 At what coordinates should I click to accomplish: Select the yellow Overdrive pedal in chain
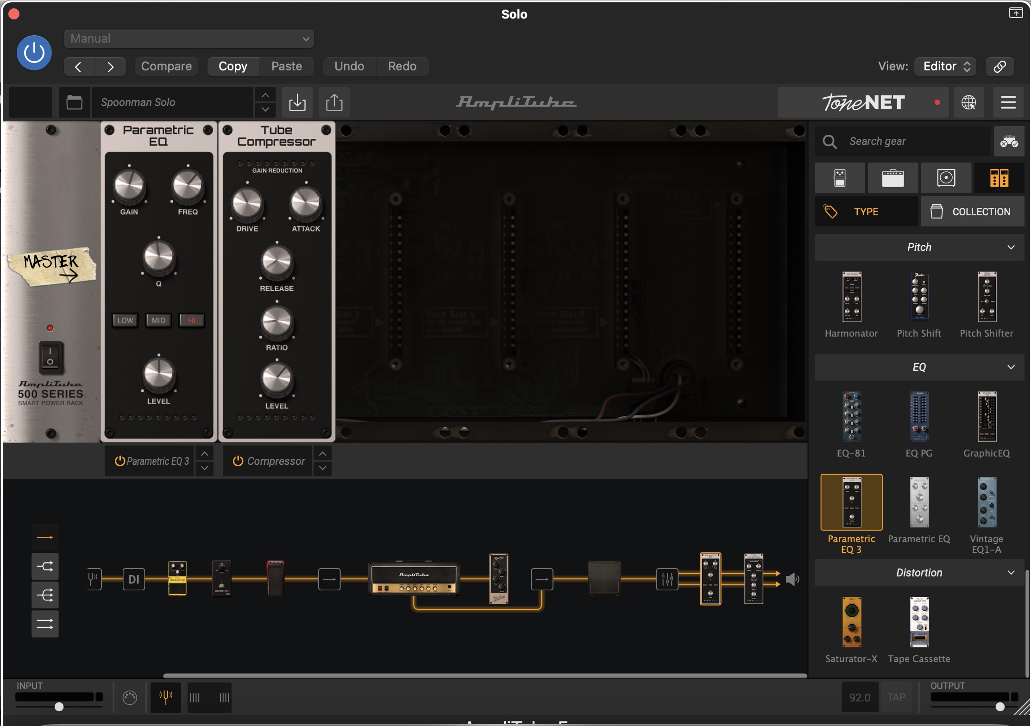177,578
